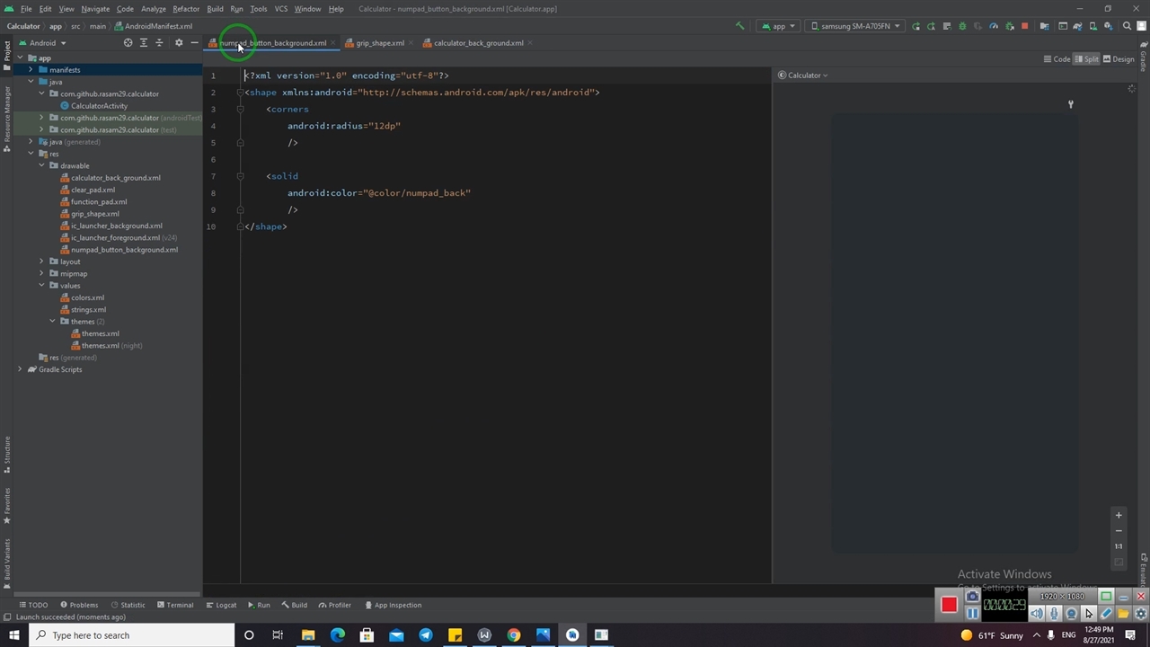Viewport: 1150px width, 647px height.
Task: Click the Search Everywhere magnifier icon
Action: coord(1127,26)
